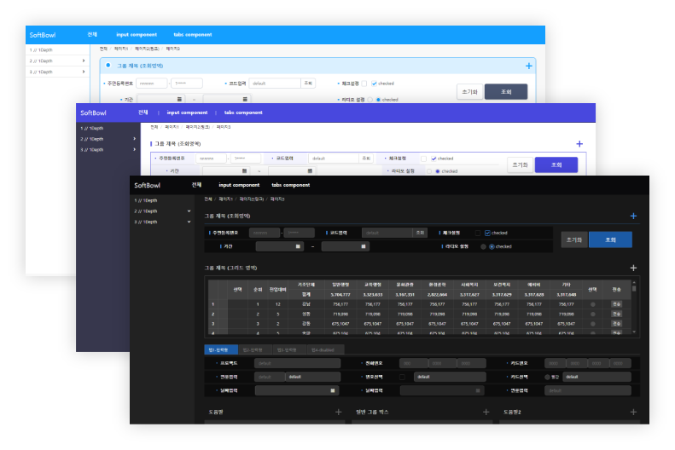Open the start date calendar icon in dark window

(298, 246)
